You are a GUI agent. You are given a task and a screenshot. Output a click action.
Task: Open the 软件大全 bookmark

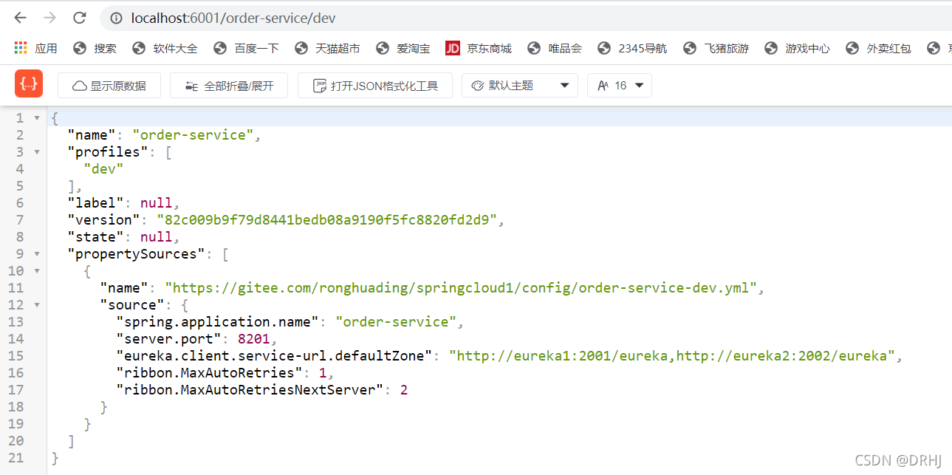click(x=165, y=48)
